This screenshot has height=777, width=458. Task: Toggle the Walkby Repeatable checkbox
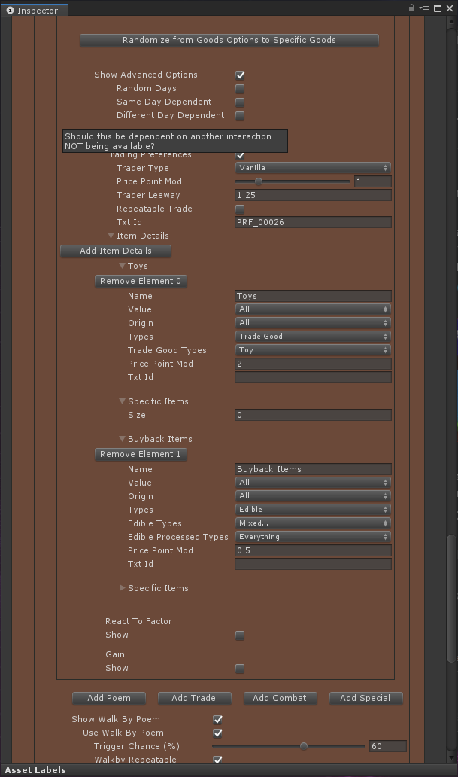(217, 759)
